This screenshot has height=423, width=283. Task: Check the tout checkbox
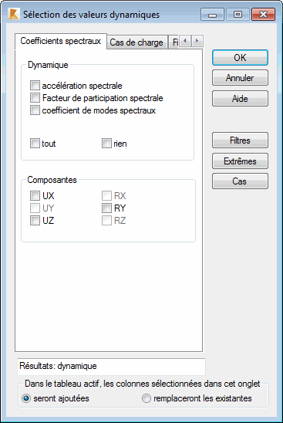tap(35, 144)
